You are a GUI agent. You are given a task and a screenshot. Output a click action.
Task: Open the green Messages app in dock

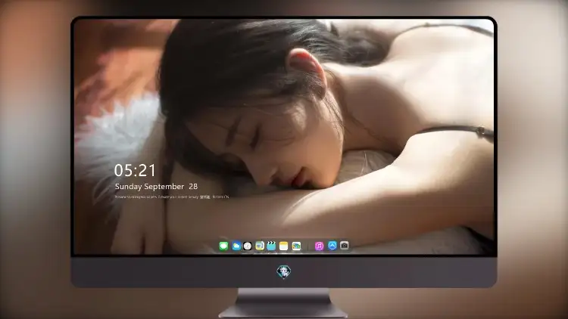pyautogui.click(x=223, y=246)
